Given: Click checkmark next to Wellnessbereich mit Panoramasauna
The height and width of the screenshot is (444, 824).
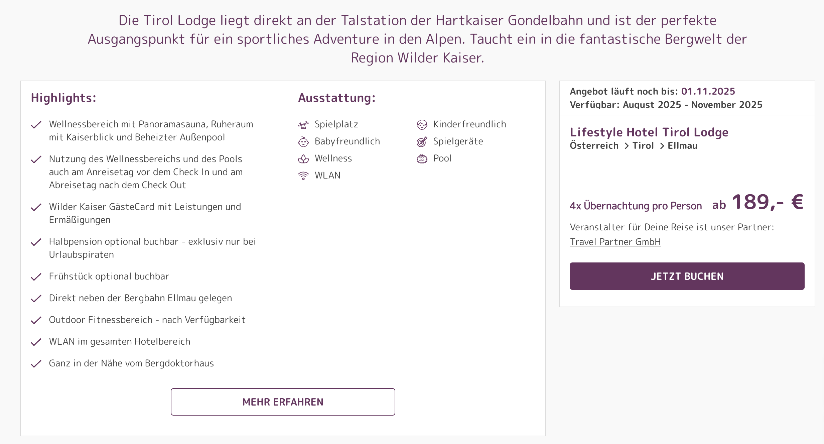Looking at the screenshot, I should click(36, 125).
